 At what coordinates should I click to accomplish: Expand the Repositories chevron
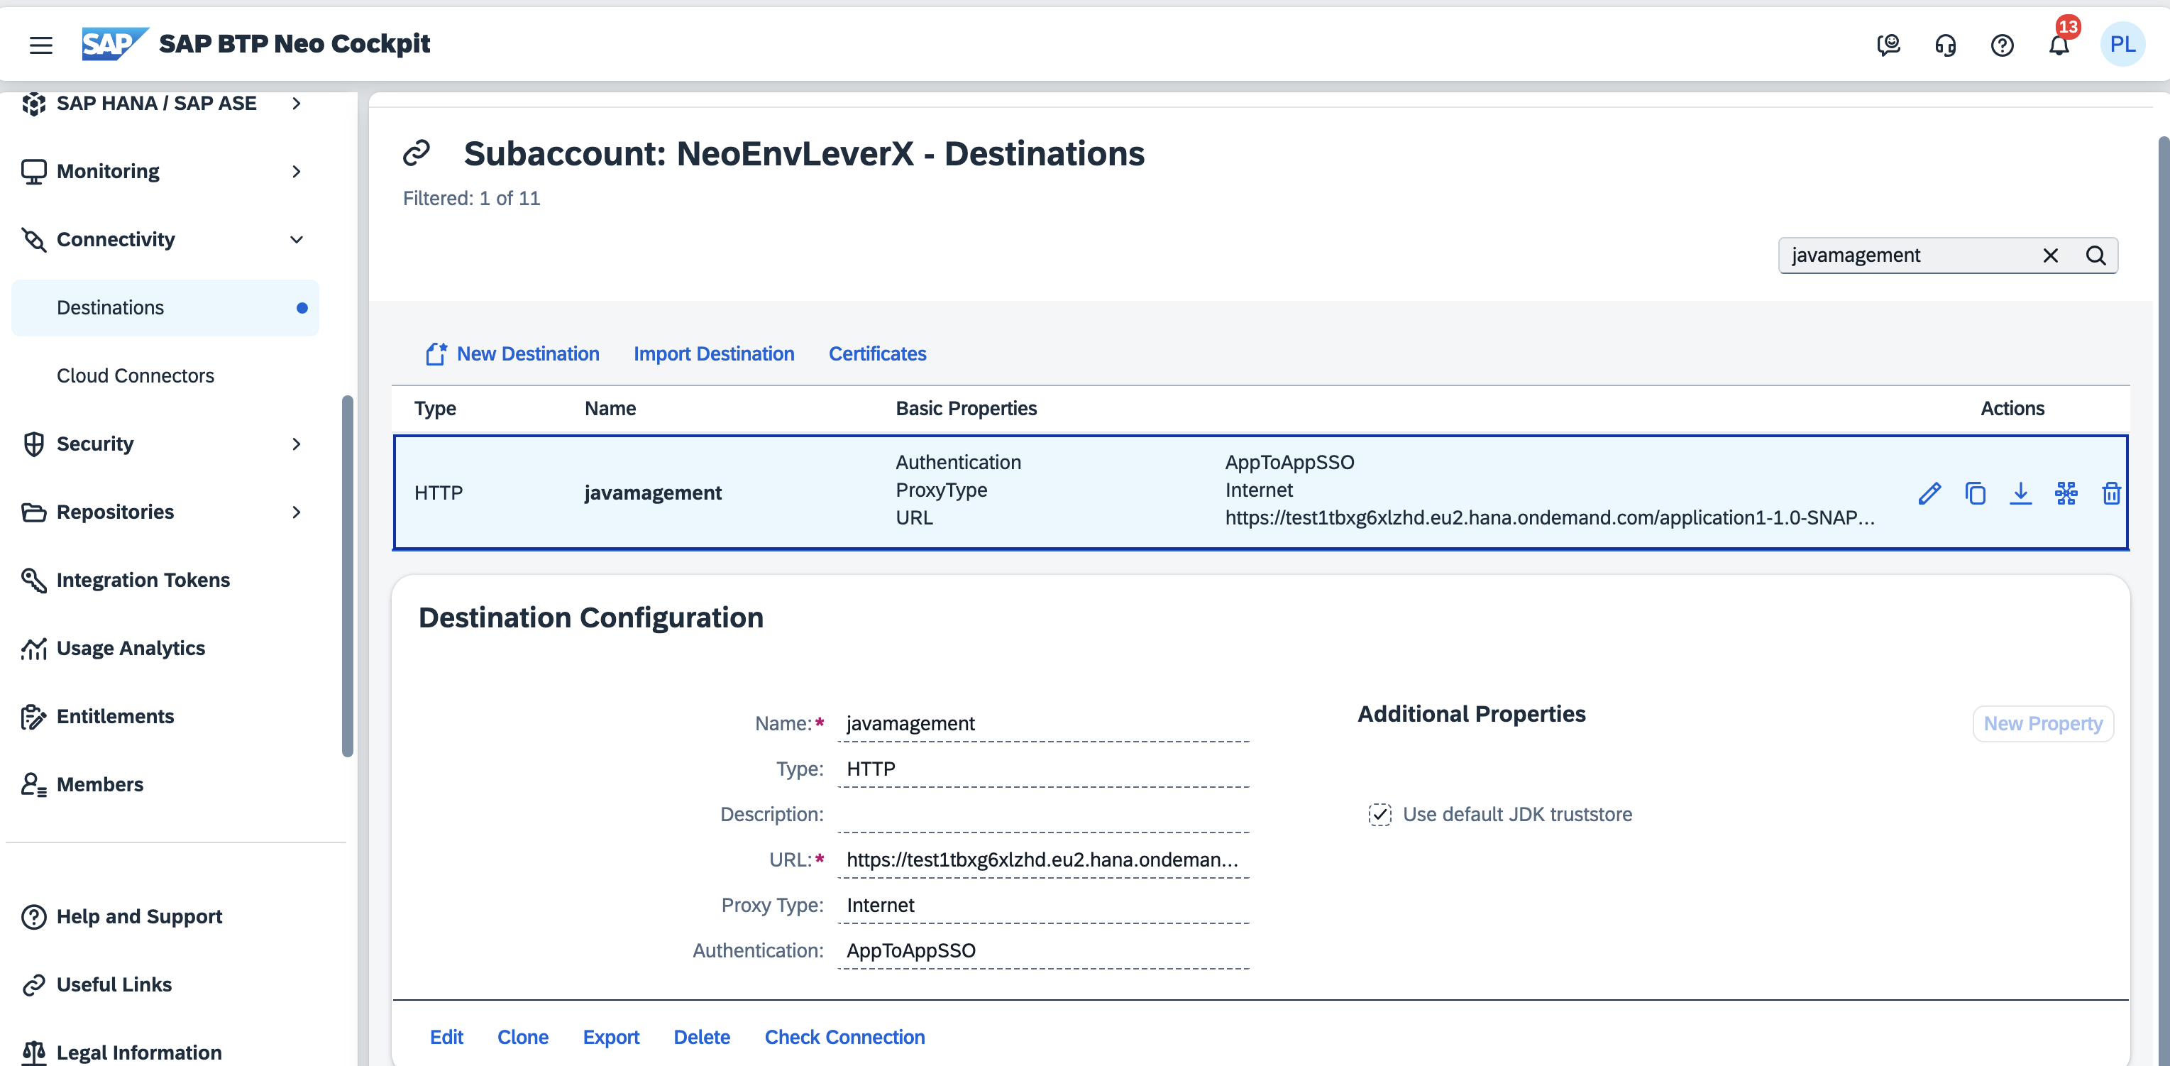tap(297, 512)
